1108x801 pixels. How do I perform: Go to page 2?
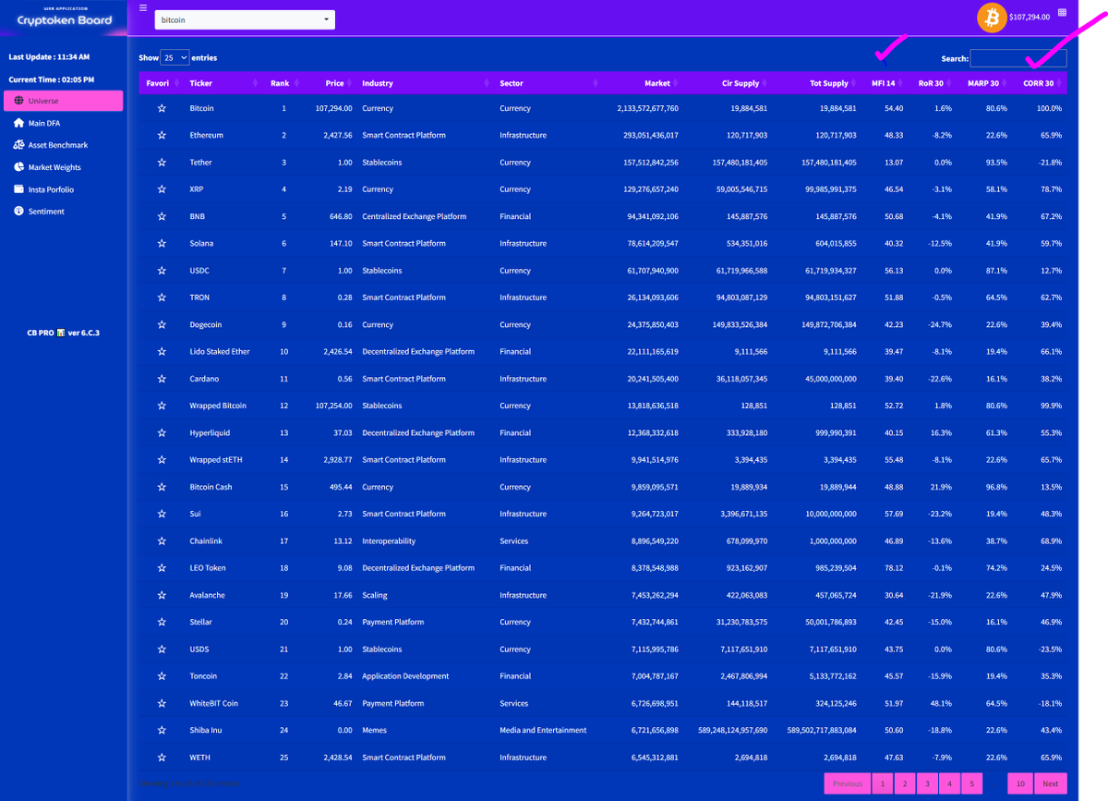[905, 783]
